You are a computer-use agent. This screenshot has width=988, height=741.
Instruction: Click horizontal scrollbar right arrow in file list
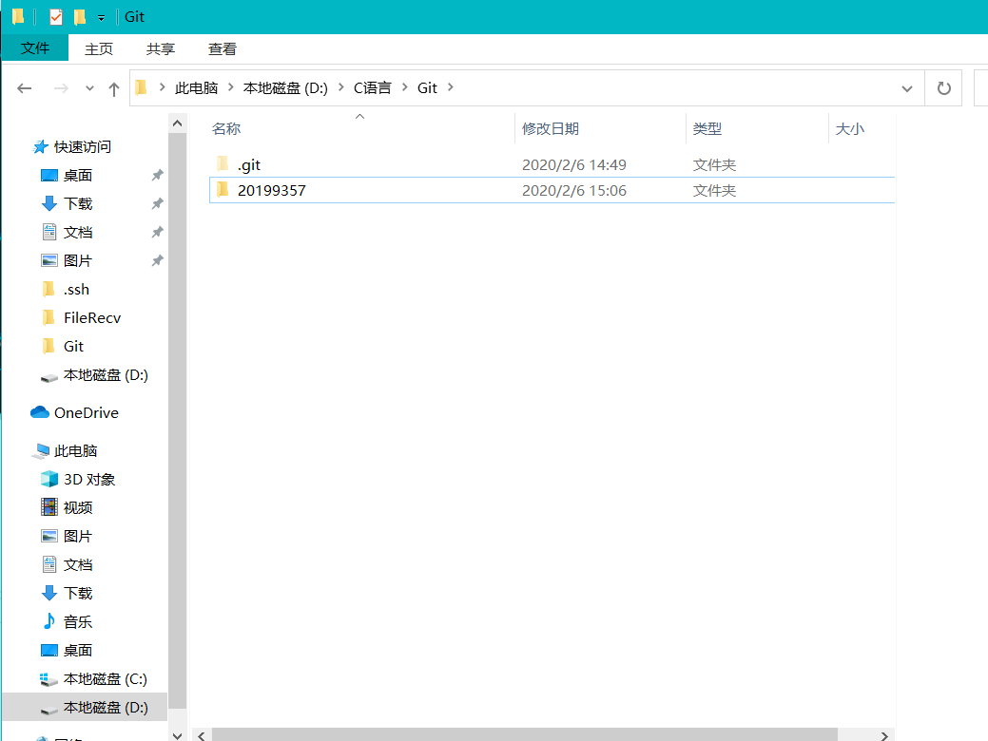tap(884, 735)
